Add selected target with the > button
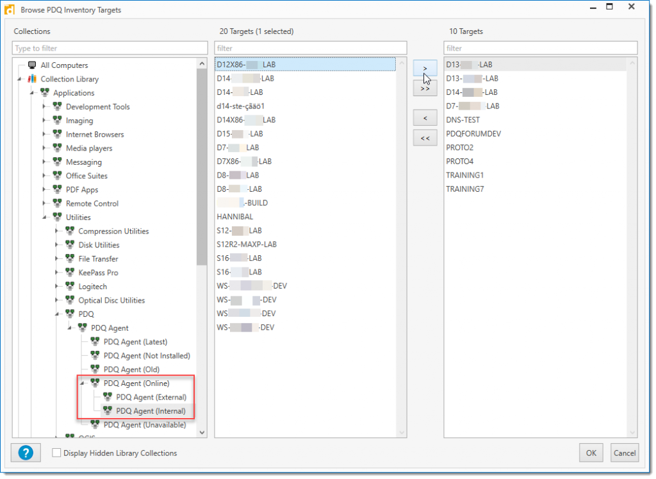 point(425,68)
